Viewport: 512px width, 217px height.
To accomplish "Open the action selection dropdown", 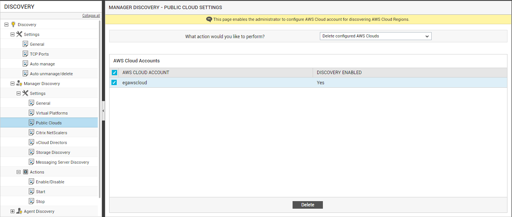I will point(376,36).
